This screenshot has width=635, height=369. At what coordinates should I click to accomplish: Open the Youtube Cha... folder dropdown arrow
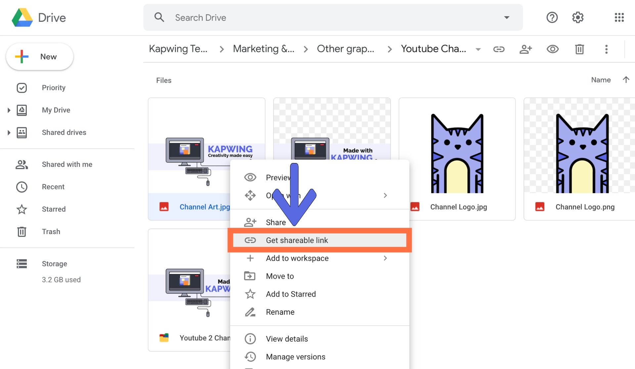(478, 50)
